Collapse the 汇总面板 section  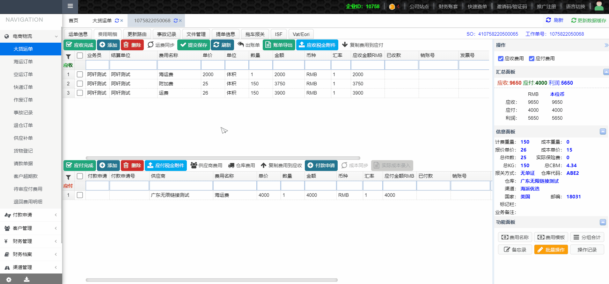coord(606,72)
